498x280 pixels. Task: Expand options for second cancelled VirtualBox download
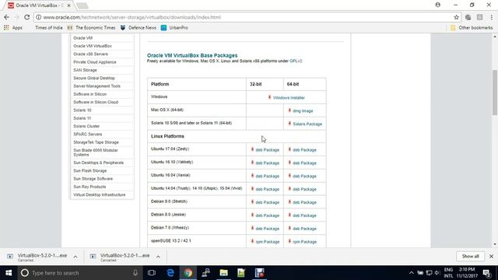[x=158, y=257]
